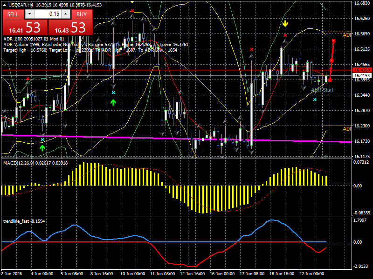Select the bottom red trendline handle

330,80
